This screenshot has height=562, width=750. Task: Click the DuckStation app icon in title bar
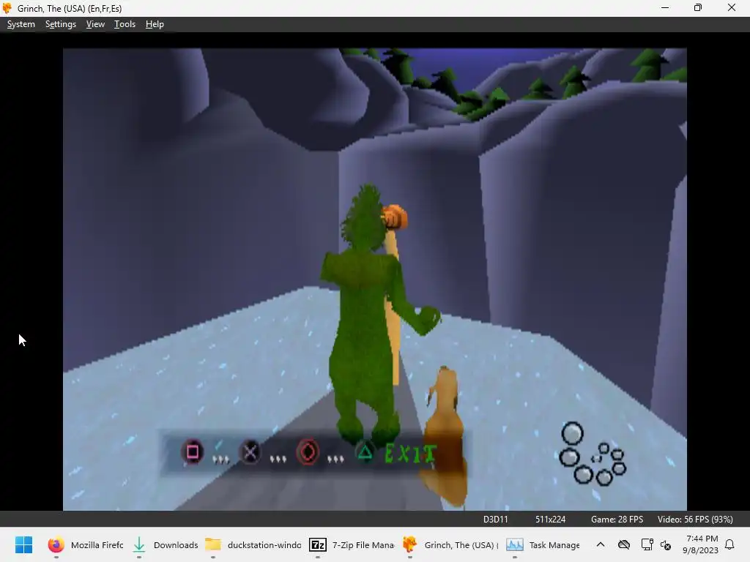[x=7, y=8]
